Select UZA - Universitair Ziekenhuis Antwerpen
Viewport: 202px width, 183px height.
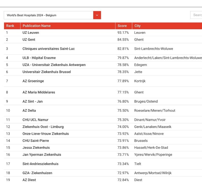click(x=54, y=65)
